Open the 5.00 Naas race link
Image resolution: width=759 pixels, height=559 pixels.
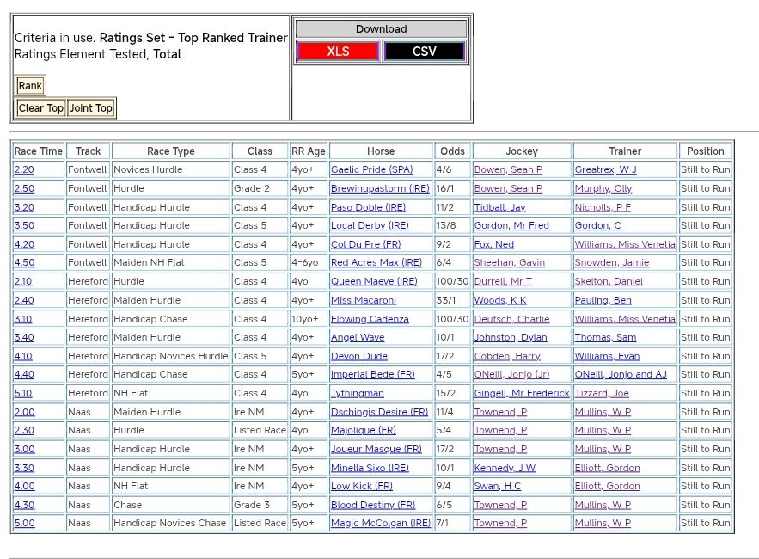coord(24,524)
